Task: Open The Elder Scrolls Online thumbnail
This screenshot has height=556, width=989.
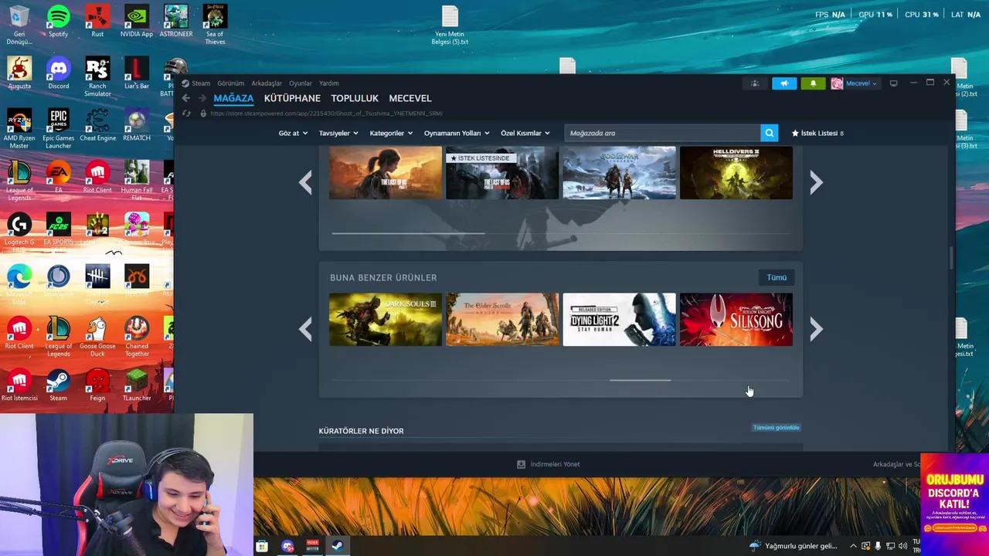Action: click(x=502, y=320)
